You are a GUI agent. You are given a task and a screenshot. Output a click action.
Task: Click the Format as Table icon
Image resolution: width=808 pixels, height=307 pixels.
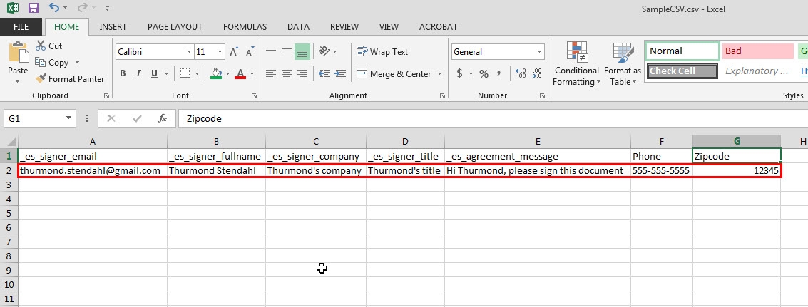[622, 64]
